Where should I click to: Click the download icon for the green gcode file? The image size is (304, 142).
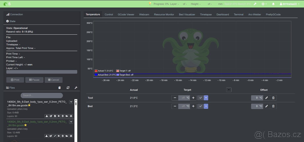pyautogui.click(x=47, y=136)
